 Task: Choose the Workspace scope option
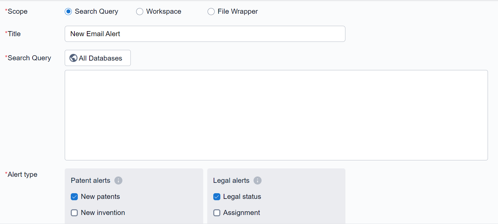tap(140, 12)
